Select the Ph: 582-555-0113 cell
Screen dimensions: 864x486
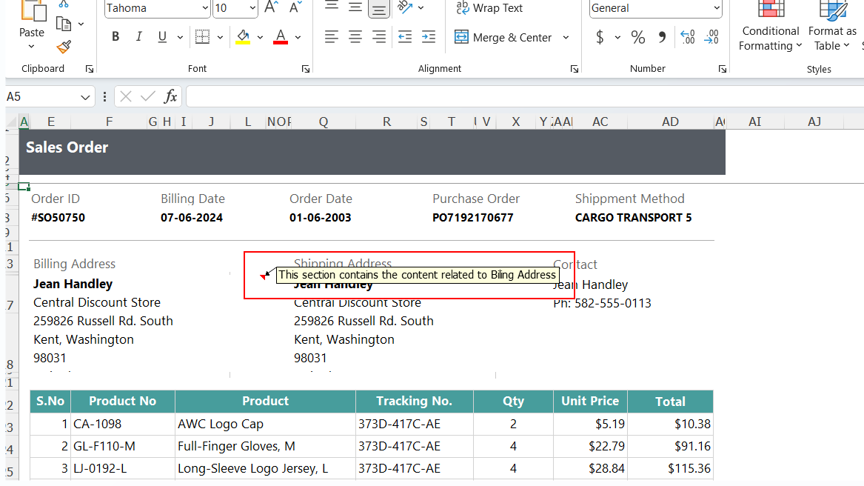click(602, 304)
